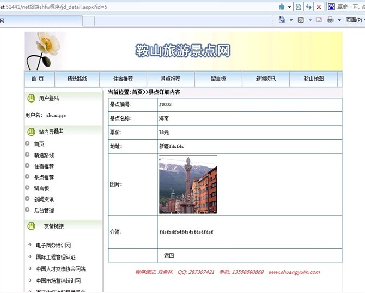The height and width of the screenshot is (293, 365).
Task: Open the 精选路线 navigation tab
Action: click(x=77, y=79)
